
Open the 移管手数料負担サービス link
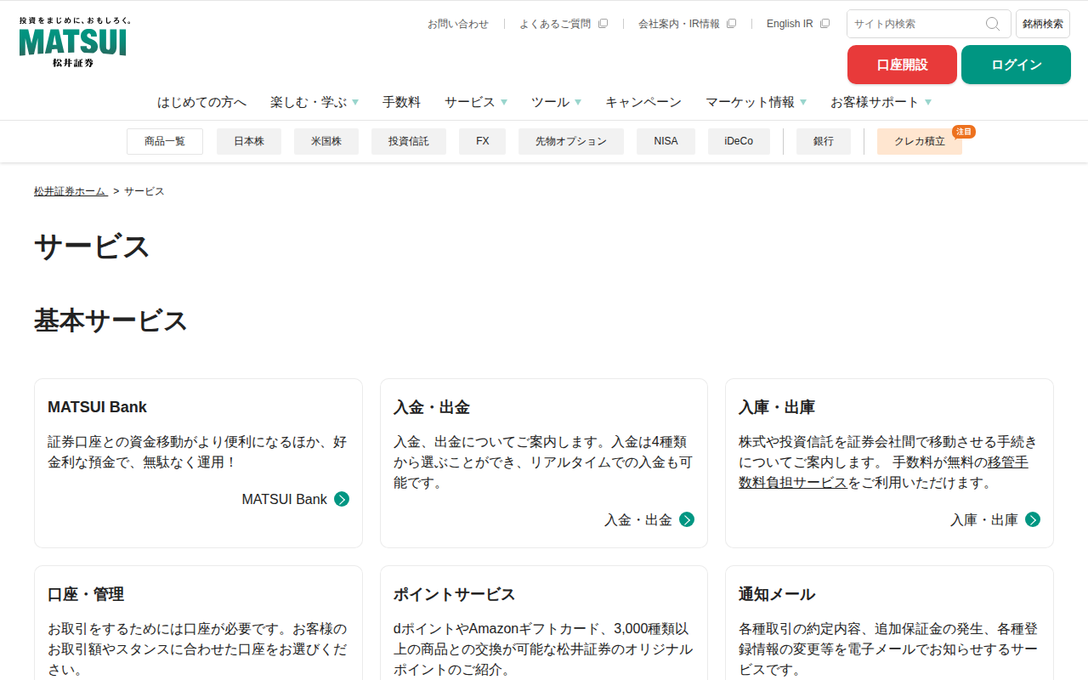pyautogui.click(x=883, y=473)
